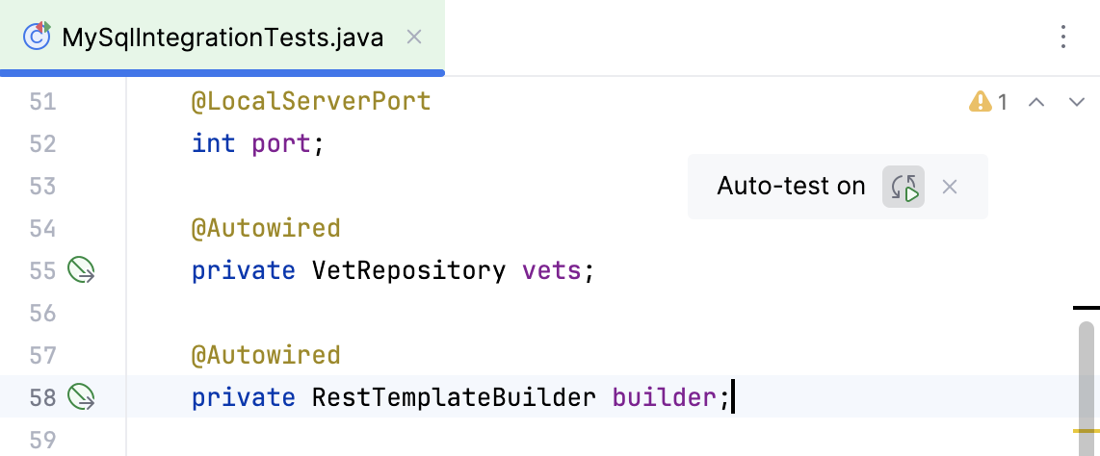Click autowired gutter icon on line 58
This screenshot has height=456, width=1100.
coord(82,396)
